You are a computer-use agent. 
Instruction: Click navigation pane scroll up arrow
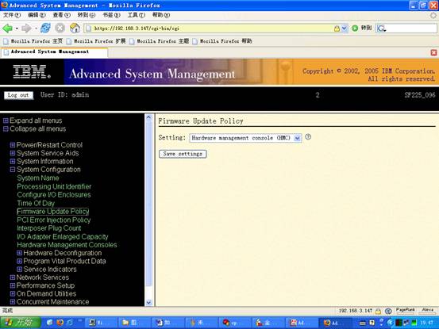[148, 117]
